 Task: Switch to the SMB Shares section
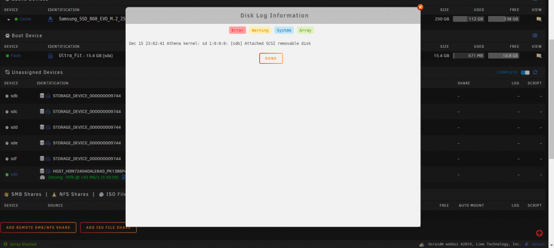tap(26, 194)
